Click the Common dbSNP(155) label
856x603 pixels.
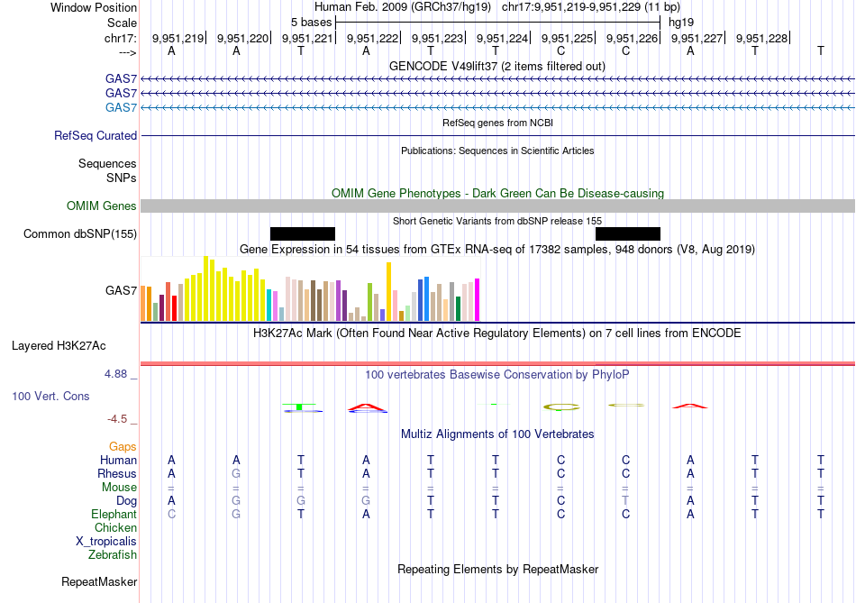(x=80, y=233)
